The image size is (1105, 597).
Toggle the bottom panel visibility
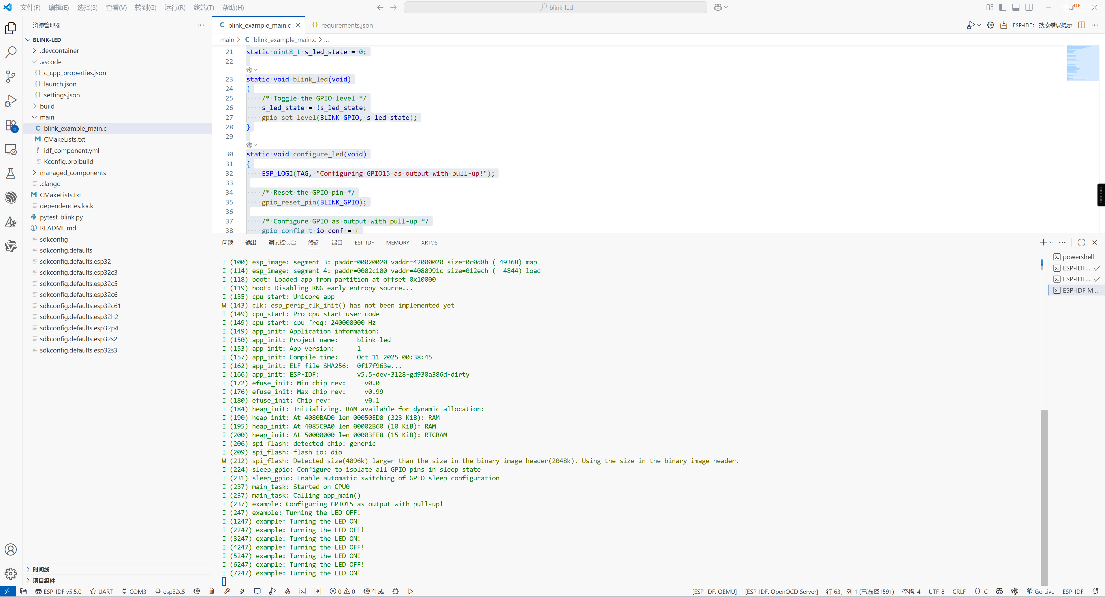tap(1016, 7)
